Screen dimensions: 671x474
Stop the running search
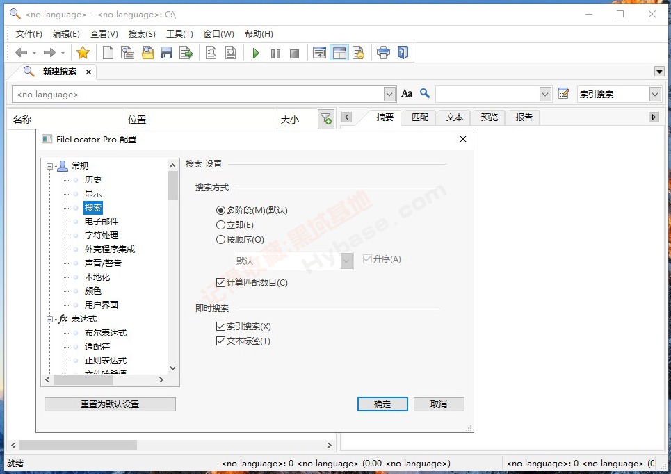[294, 52]
